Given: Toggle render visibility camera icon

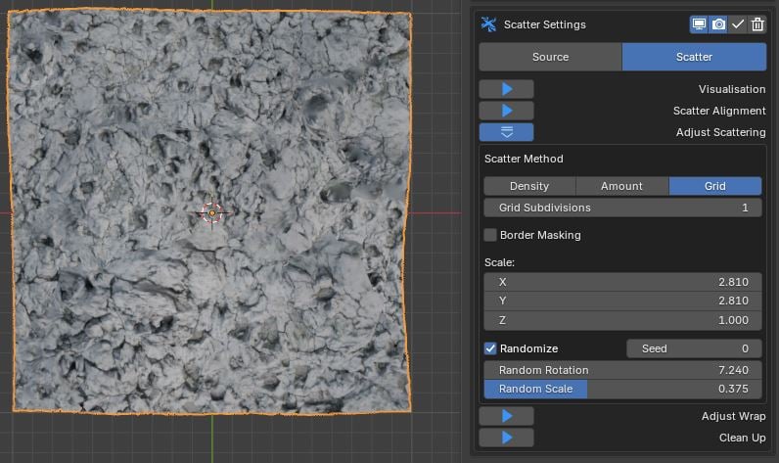Looking at the screenshot, I should coord(718,24).
